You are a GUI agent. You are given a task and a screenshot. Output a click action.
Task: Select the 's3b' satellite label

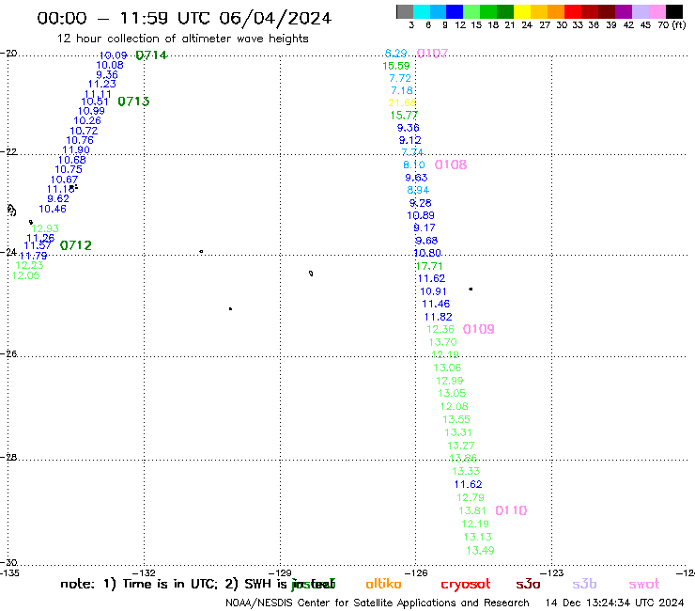(x=584, y=584)
